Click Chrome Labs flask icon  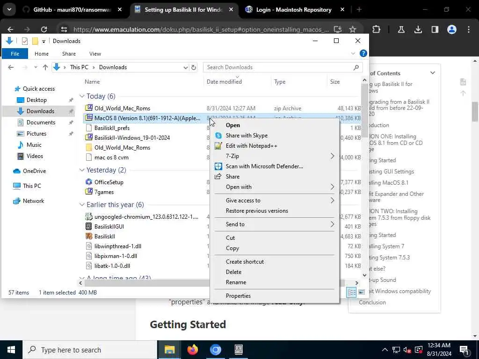point(401,29)
